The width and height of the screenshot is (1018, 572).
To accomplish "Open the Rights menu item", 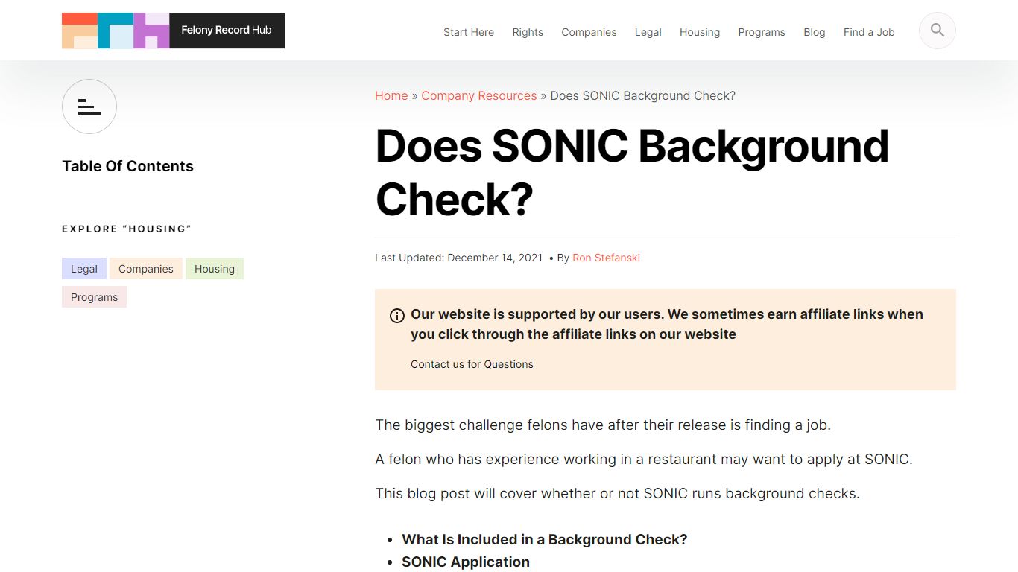I will [x=528, y=32].
